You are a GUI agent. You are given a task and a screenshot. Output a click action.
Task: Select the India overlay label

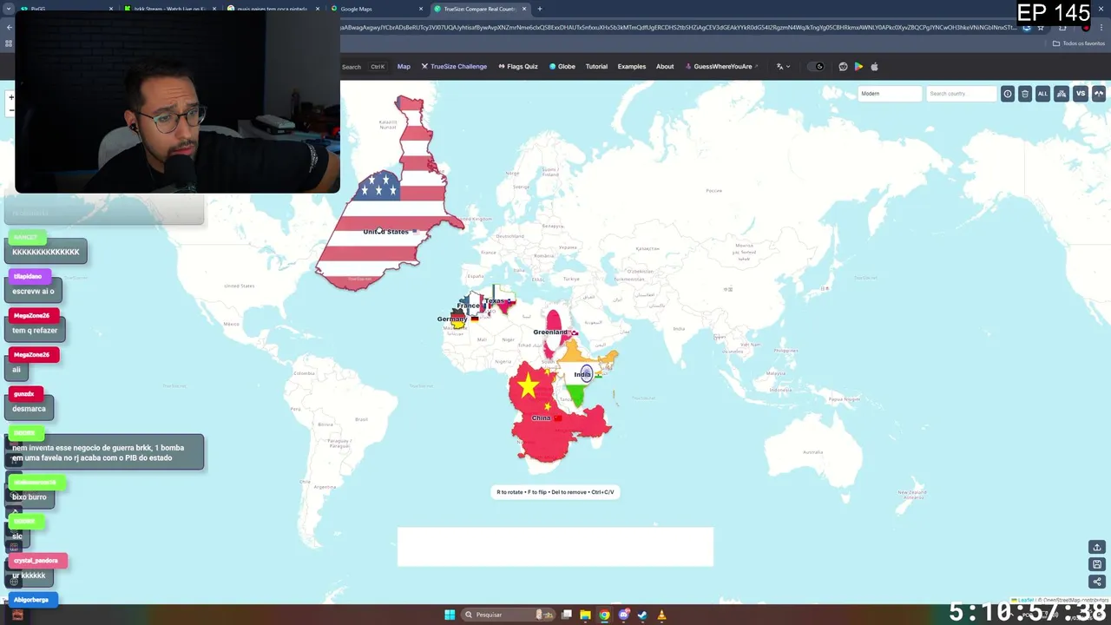pyautogui.click(x=582, y=374)
